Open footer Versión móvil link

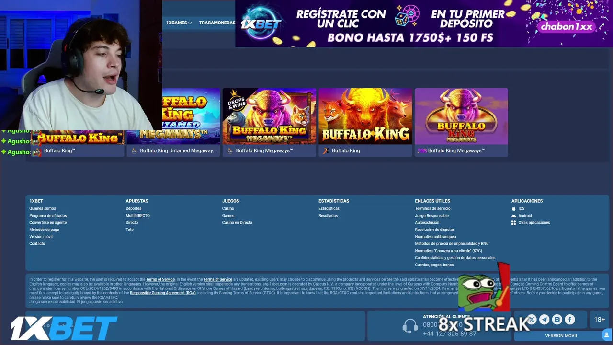point(41,237)
